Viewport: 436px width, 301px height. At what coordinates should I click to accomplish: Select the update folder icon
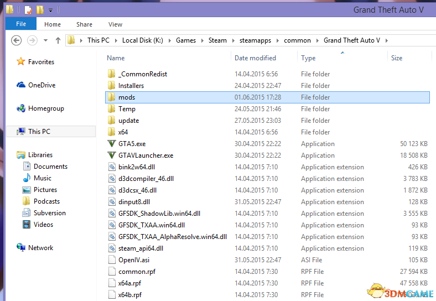pyautogui.click(x=112, y=120)
